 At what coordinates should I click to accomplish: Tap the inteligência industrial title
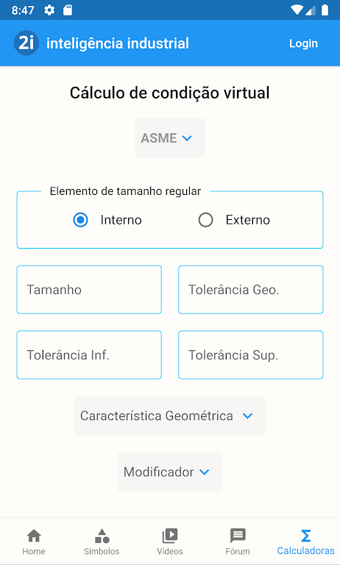click(118, 43)
